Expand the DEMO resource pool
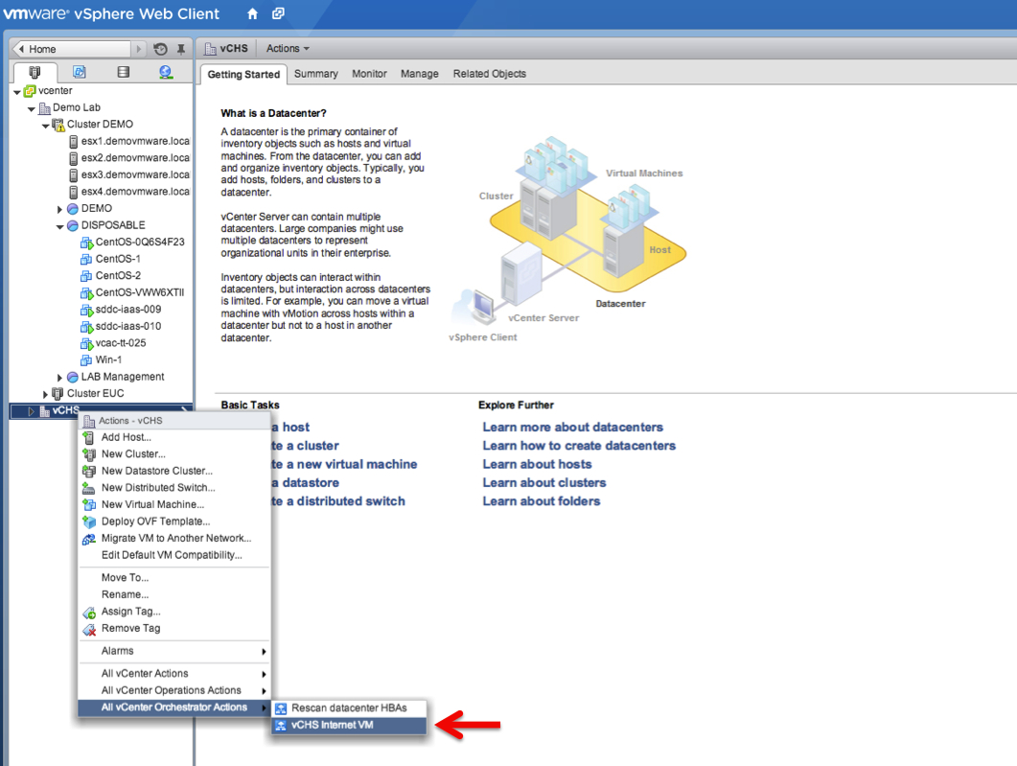The height and width of the screenshot is (766, 1017). pyautogui.click(x=59, y=210)
